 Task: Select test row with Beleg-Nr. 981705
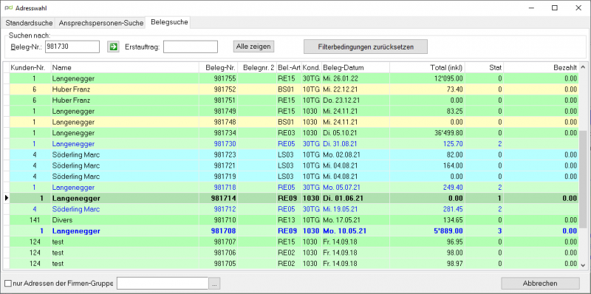tap(294, 264)
